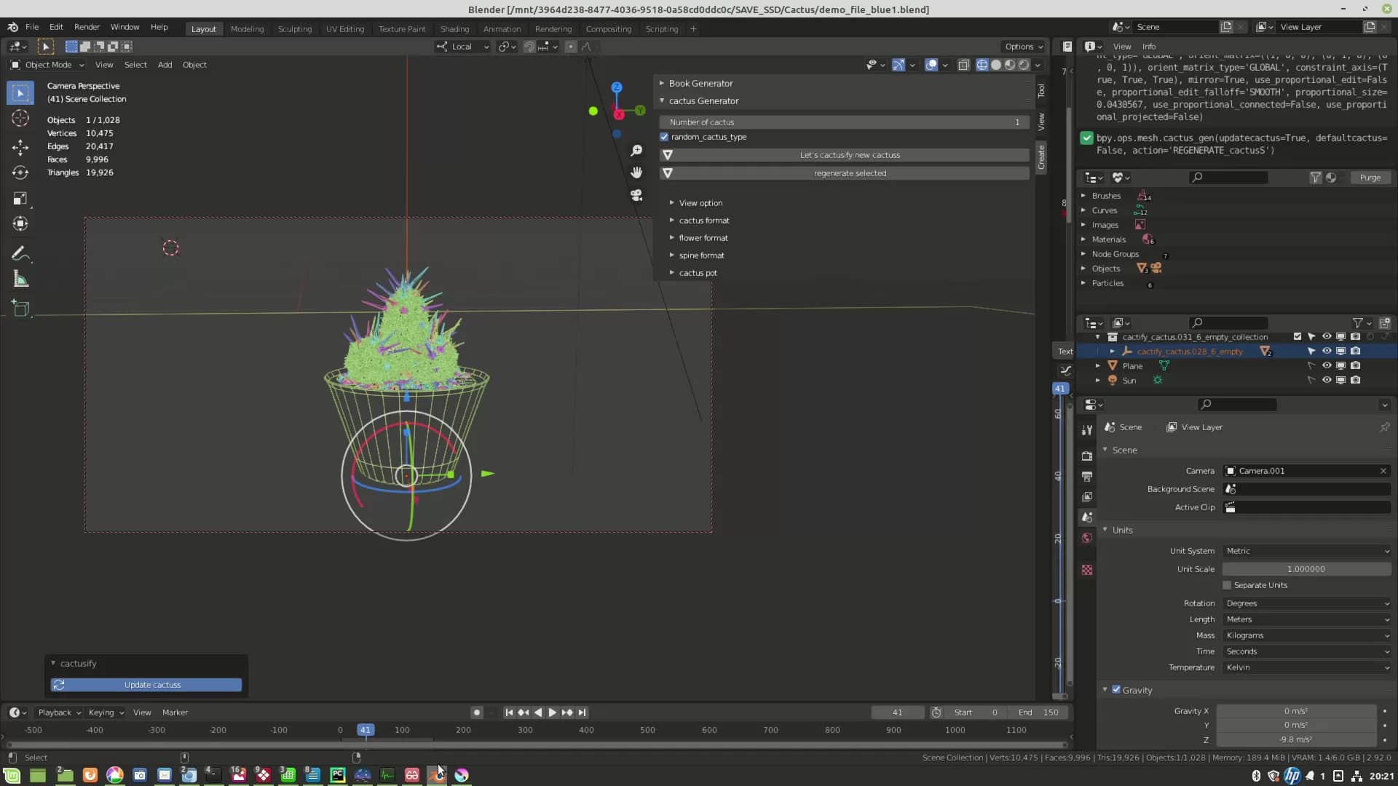Open the Render menu
Image resolution: width=1398 pixels, height=786 pixels.
click(87, 27)
